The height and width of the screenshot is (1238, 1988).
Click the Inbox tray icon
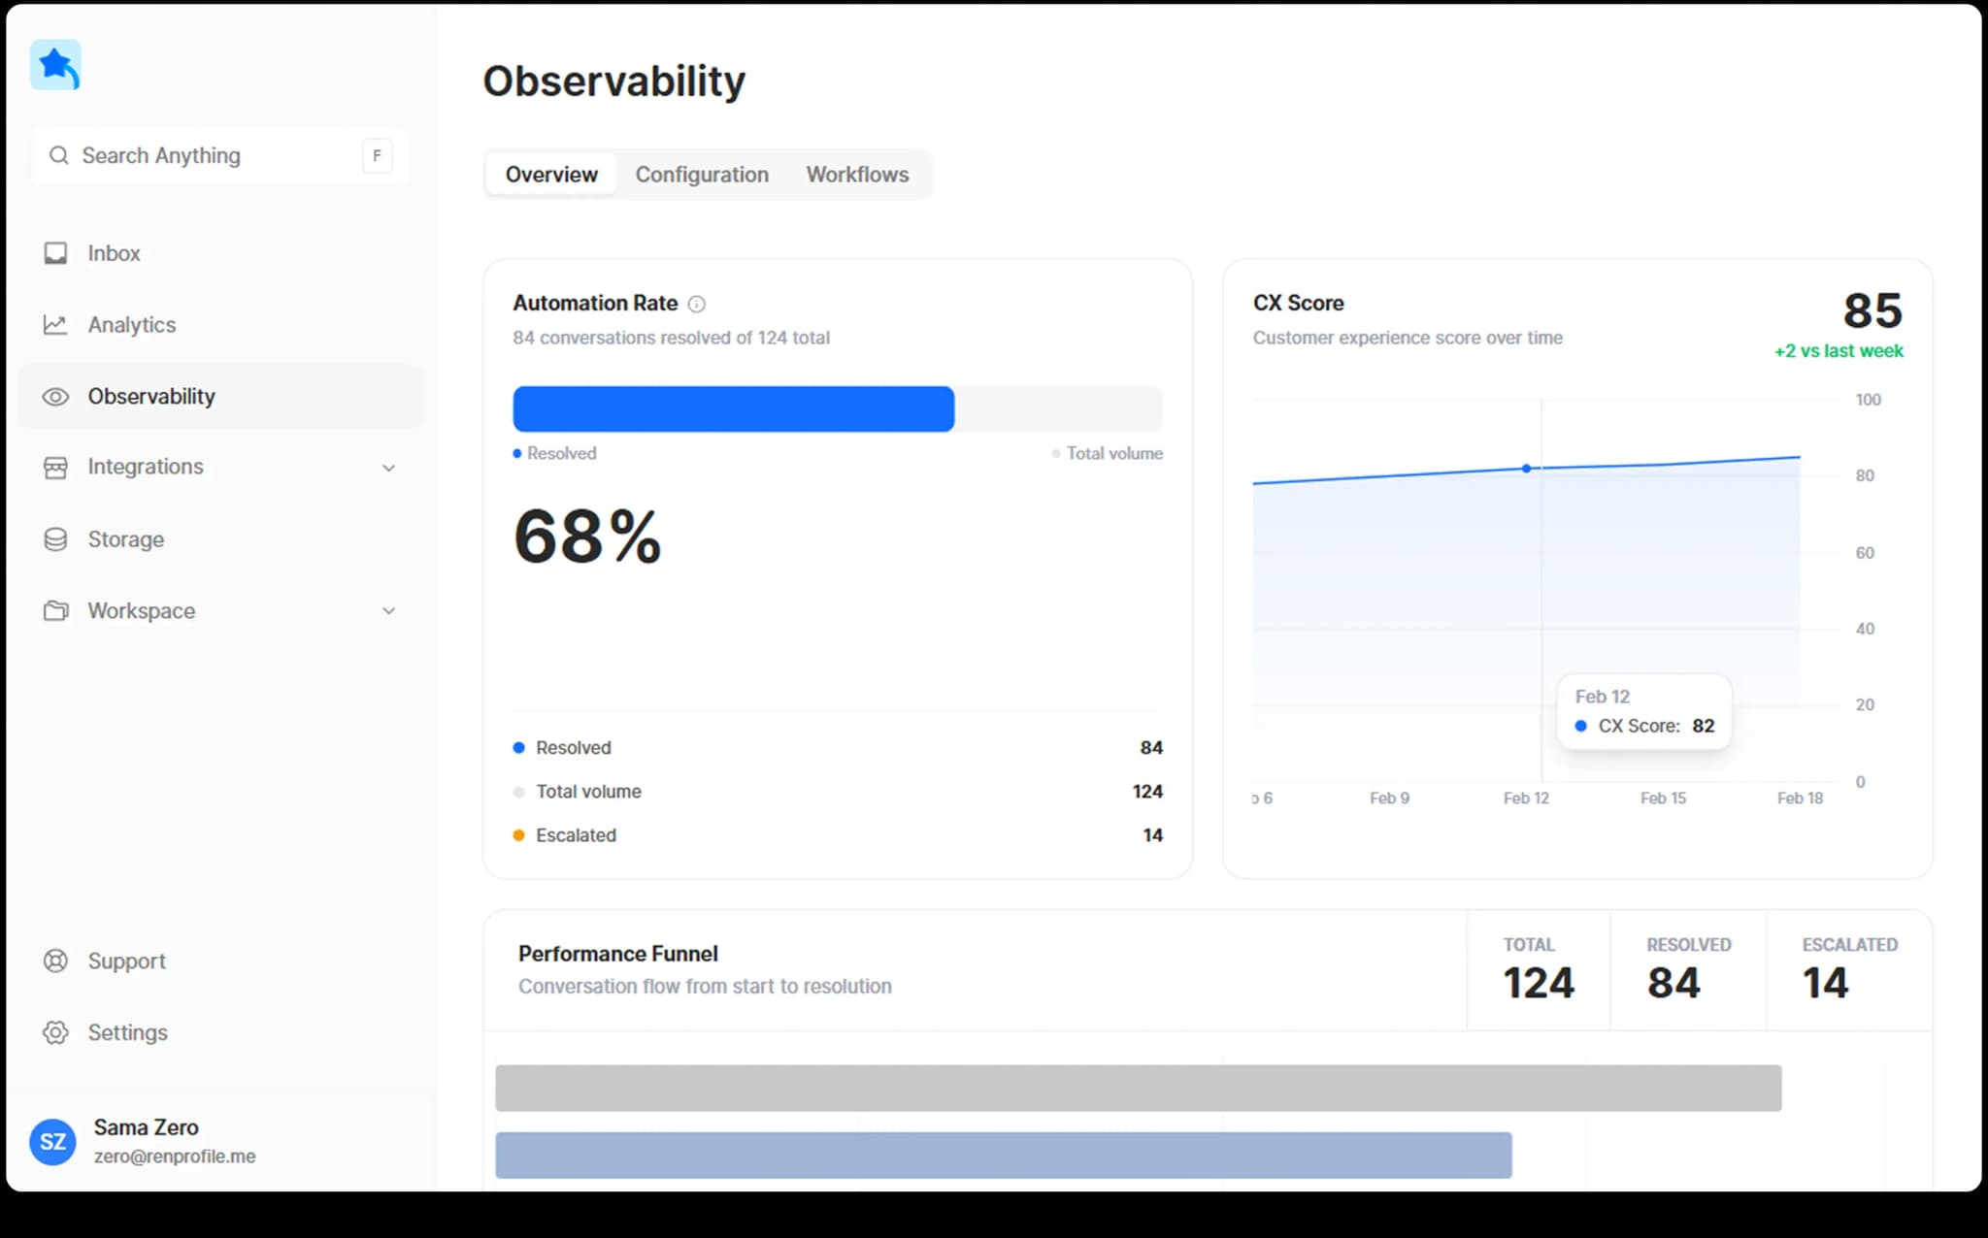click(x=55, y=253)
